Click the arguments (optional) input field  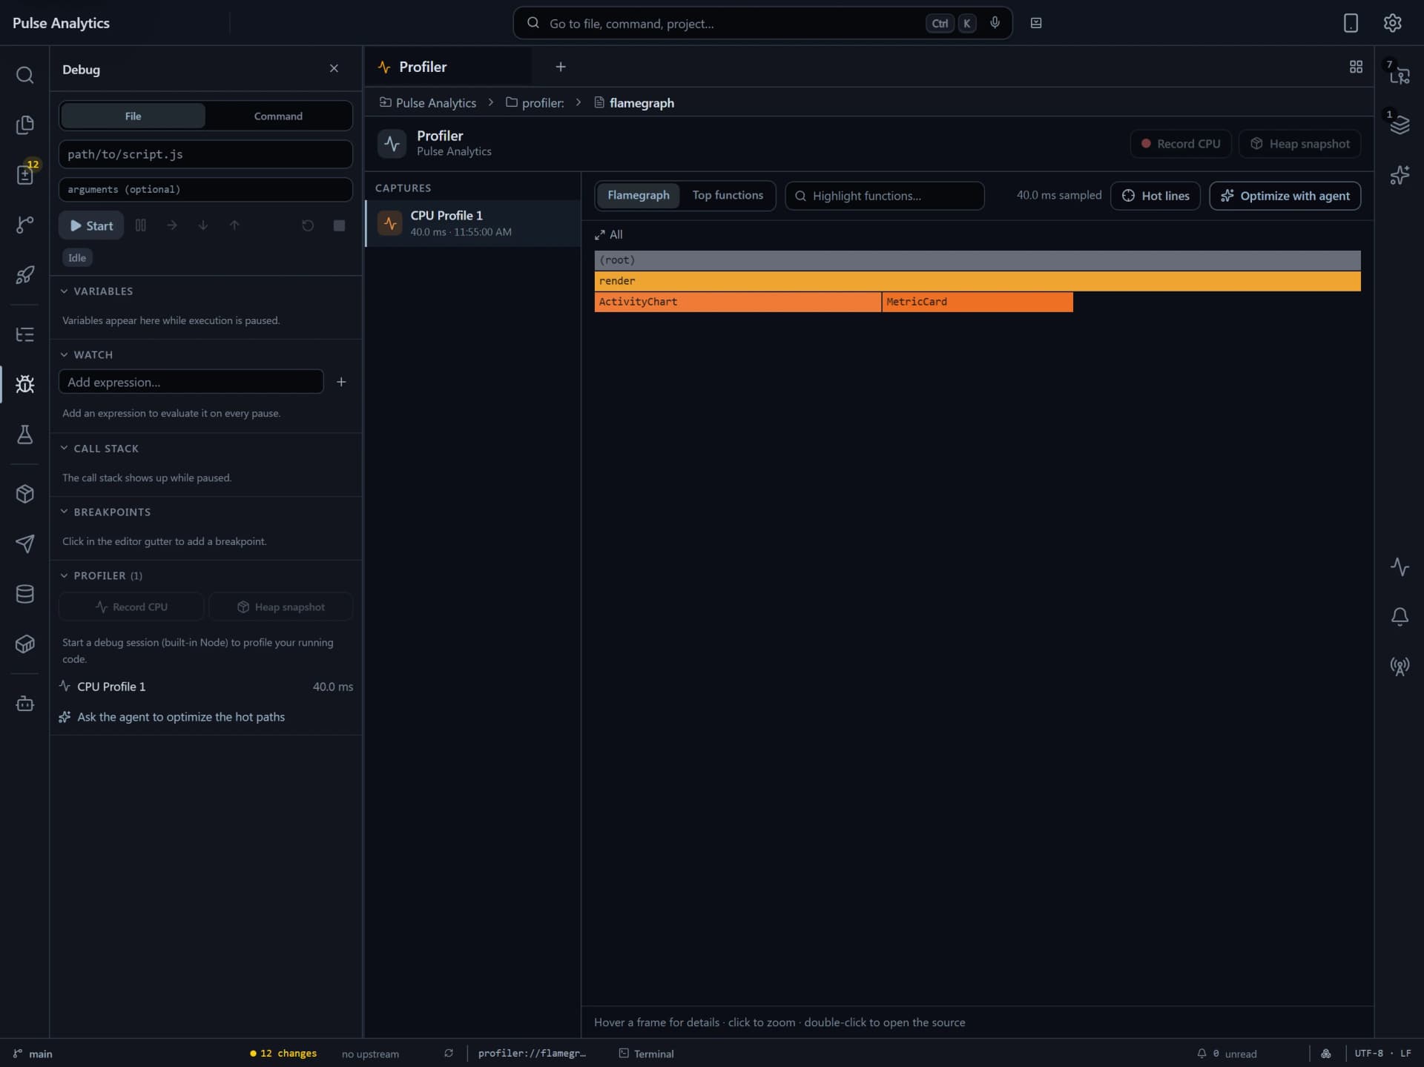[205, 189]
